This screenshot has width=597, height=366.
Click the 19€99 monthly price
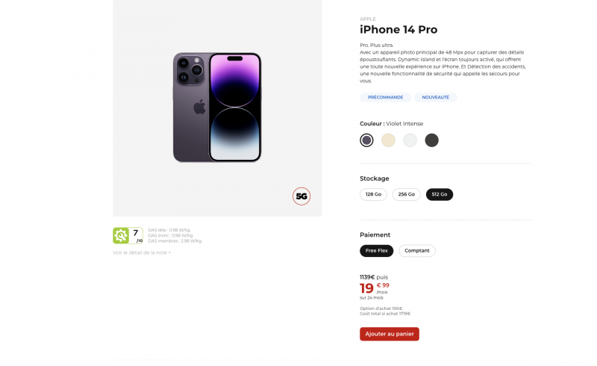pos(375,288)
